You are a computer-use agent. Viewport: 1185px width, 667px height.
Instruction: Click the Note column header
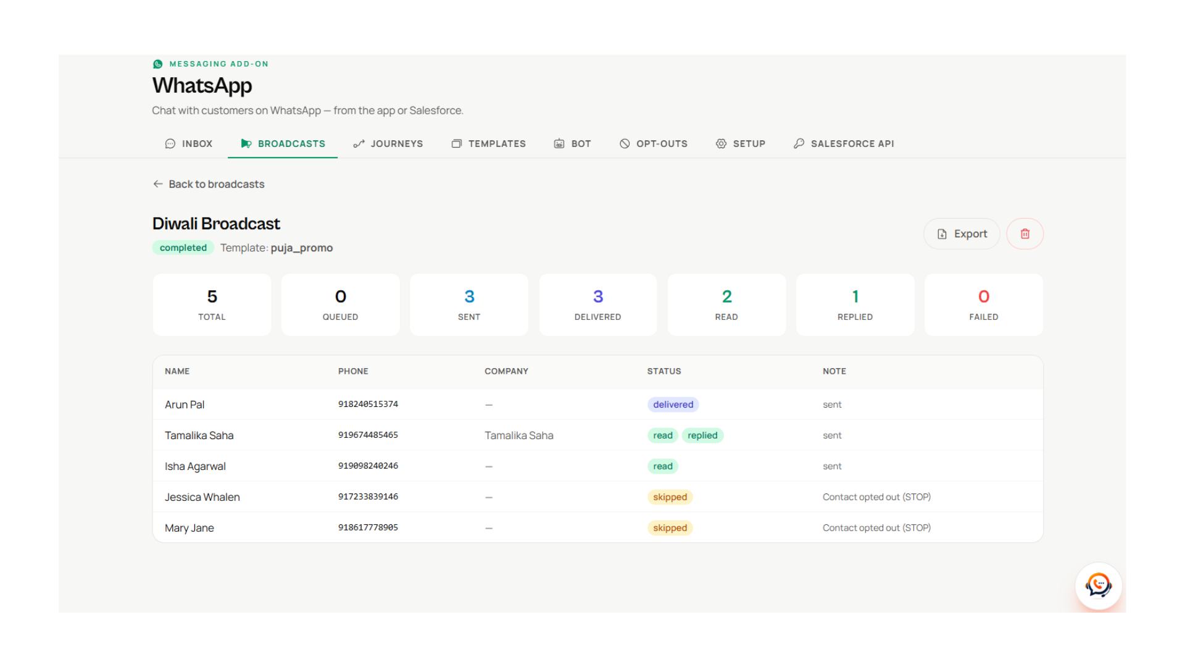click(834, 371)
